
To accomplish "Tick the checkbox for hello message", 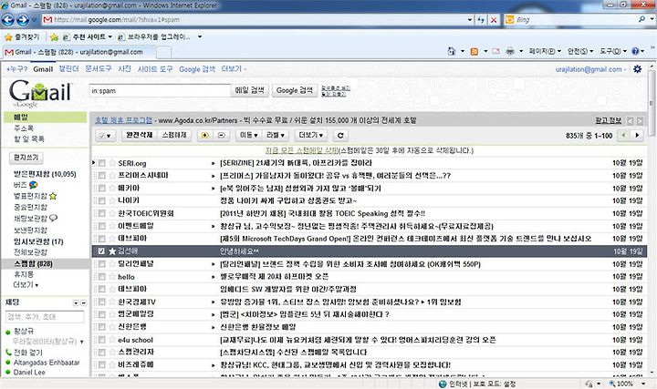I will (101, 276).
